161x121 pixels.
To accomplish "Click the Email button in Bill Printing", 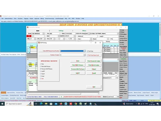I will (94, 73).
